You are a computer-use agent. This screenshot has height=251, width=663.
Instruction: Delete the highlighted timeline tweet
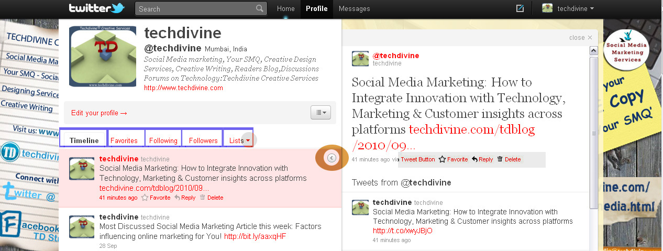(211, 198)
